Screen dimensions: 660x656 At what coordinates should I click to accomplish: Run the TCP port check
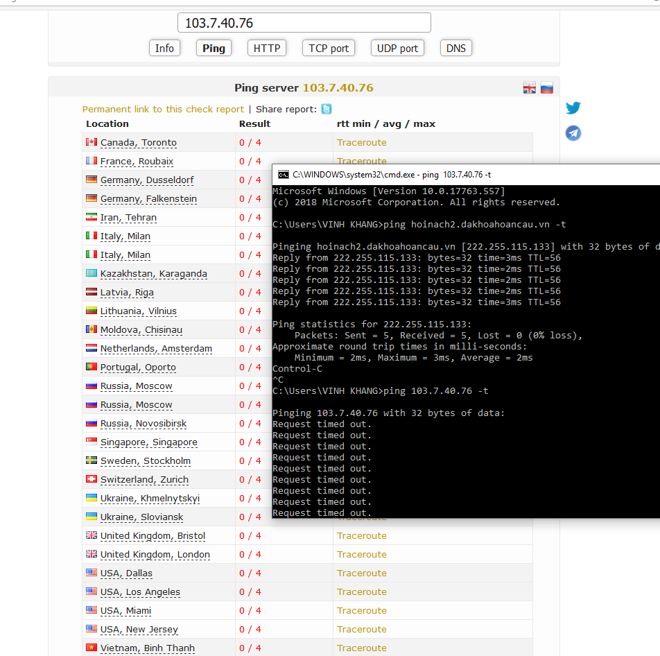(x=329, y=48)
